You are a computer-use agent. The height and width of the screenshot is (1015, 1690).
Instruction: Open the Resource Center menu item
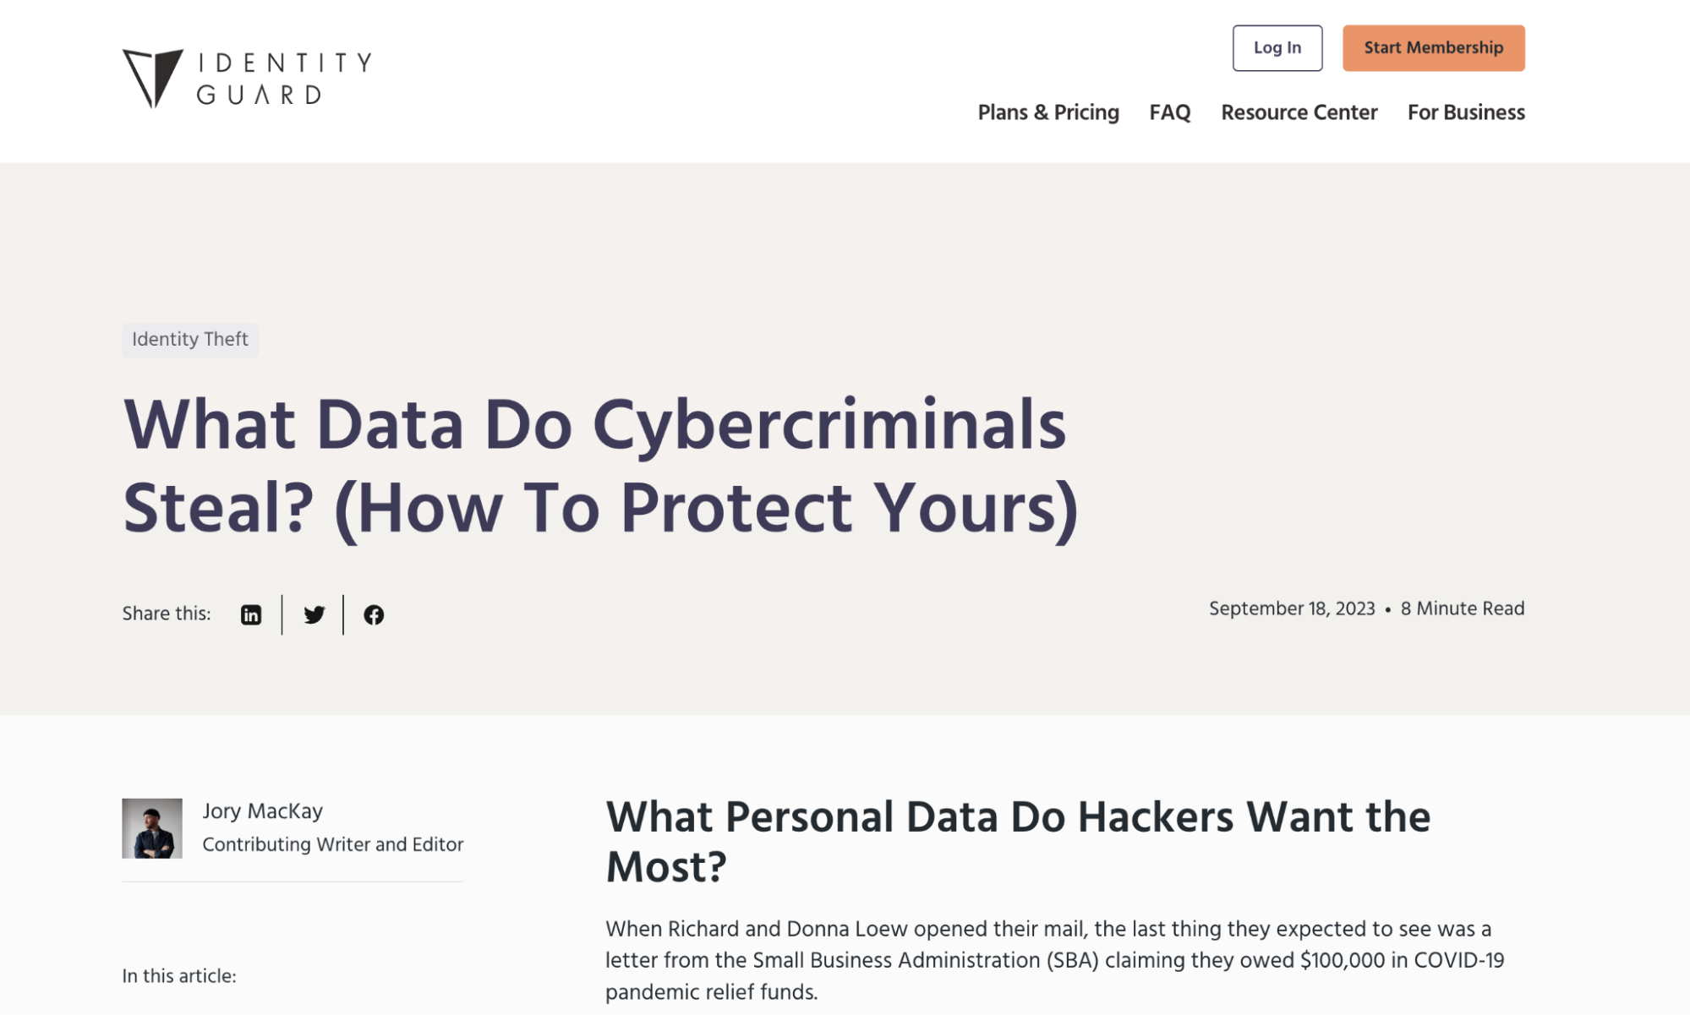point(1299,112)
